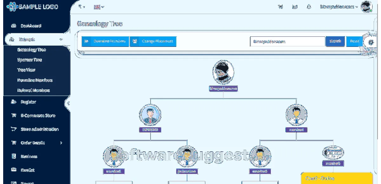This screenshot has width=381, height=184.
Task: Click the Register user-plus icon
Action: tap(14, 102)
